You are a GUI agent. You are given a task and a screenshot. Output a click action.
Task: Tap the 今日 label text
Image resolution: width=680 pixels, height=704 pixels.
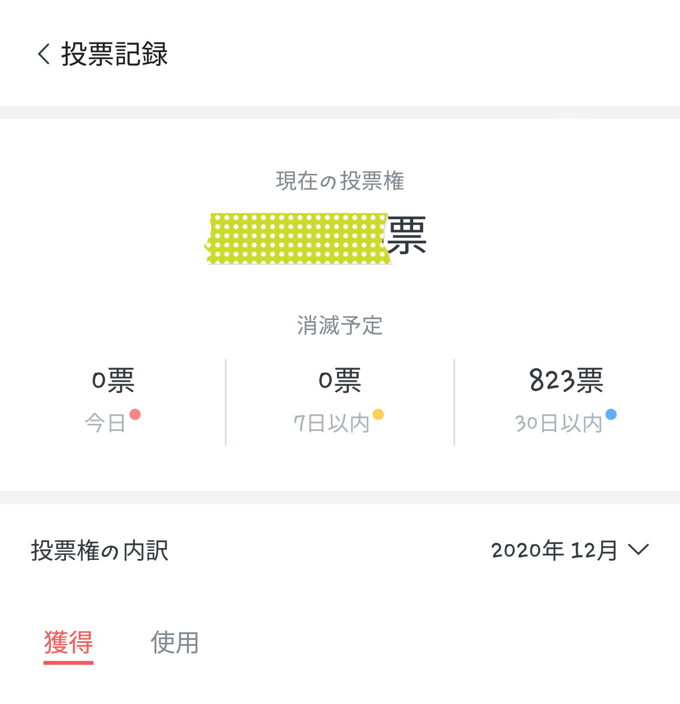(x=105, y=423)
